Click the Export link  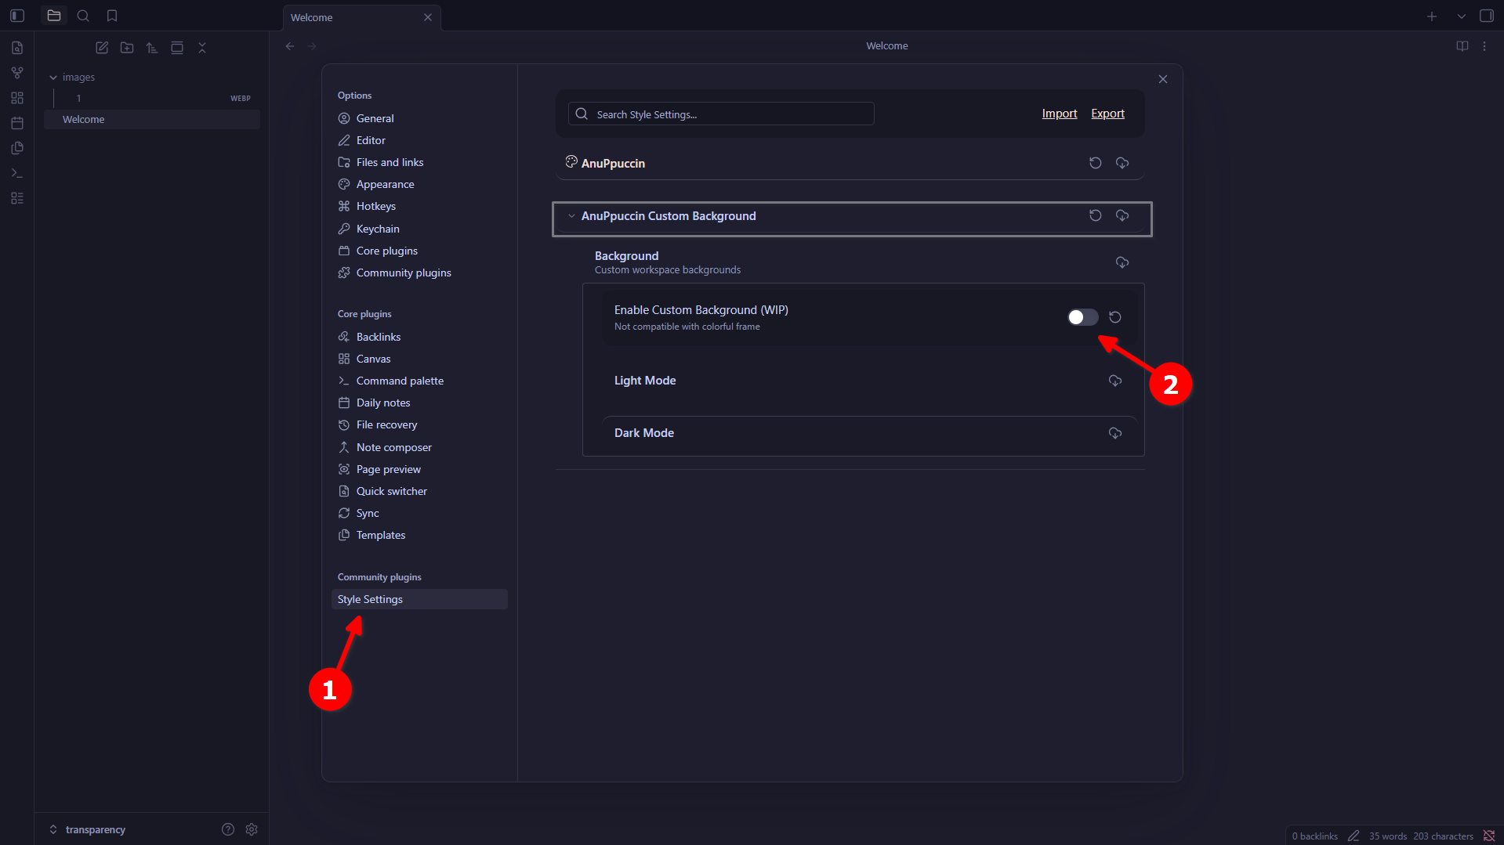tap(1107, 114)
